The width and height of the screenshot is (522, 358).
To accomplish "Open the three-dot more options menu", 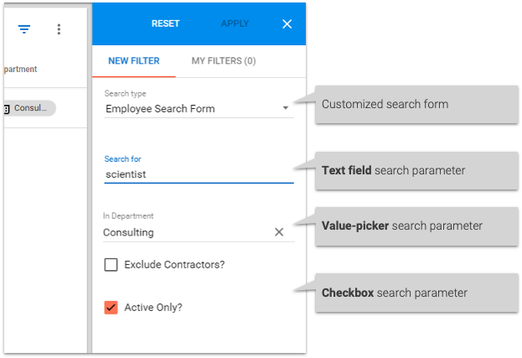I will click(x=59, y=29).
